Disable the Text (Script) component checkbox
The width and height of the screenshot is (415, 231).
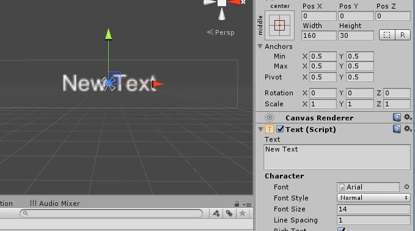pos(280,129)
